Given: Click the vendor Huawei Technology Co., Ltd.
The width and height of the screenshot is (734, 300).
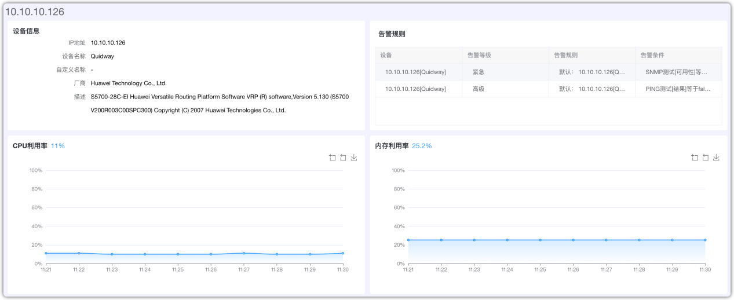Looking at the screenshot, I should 129,83.
